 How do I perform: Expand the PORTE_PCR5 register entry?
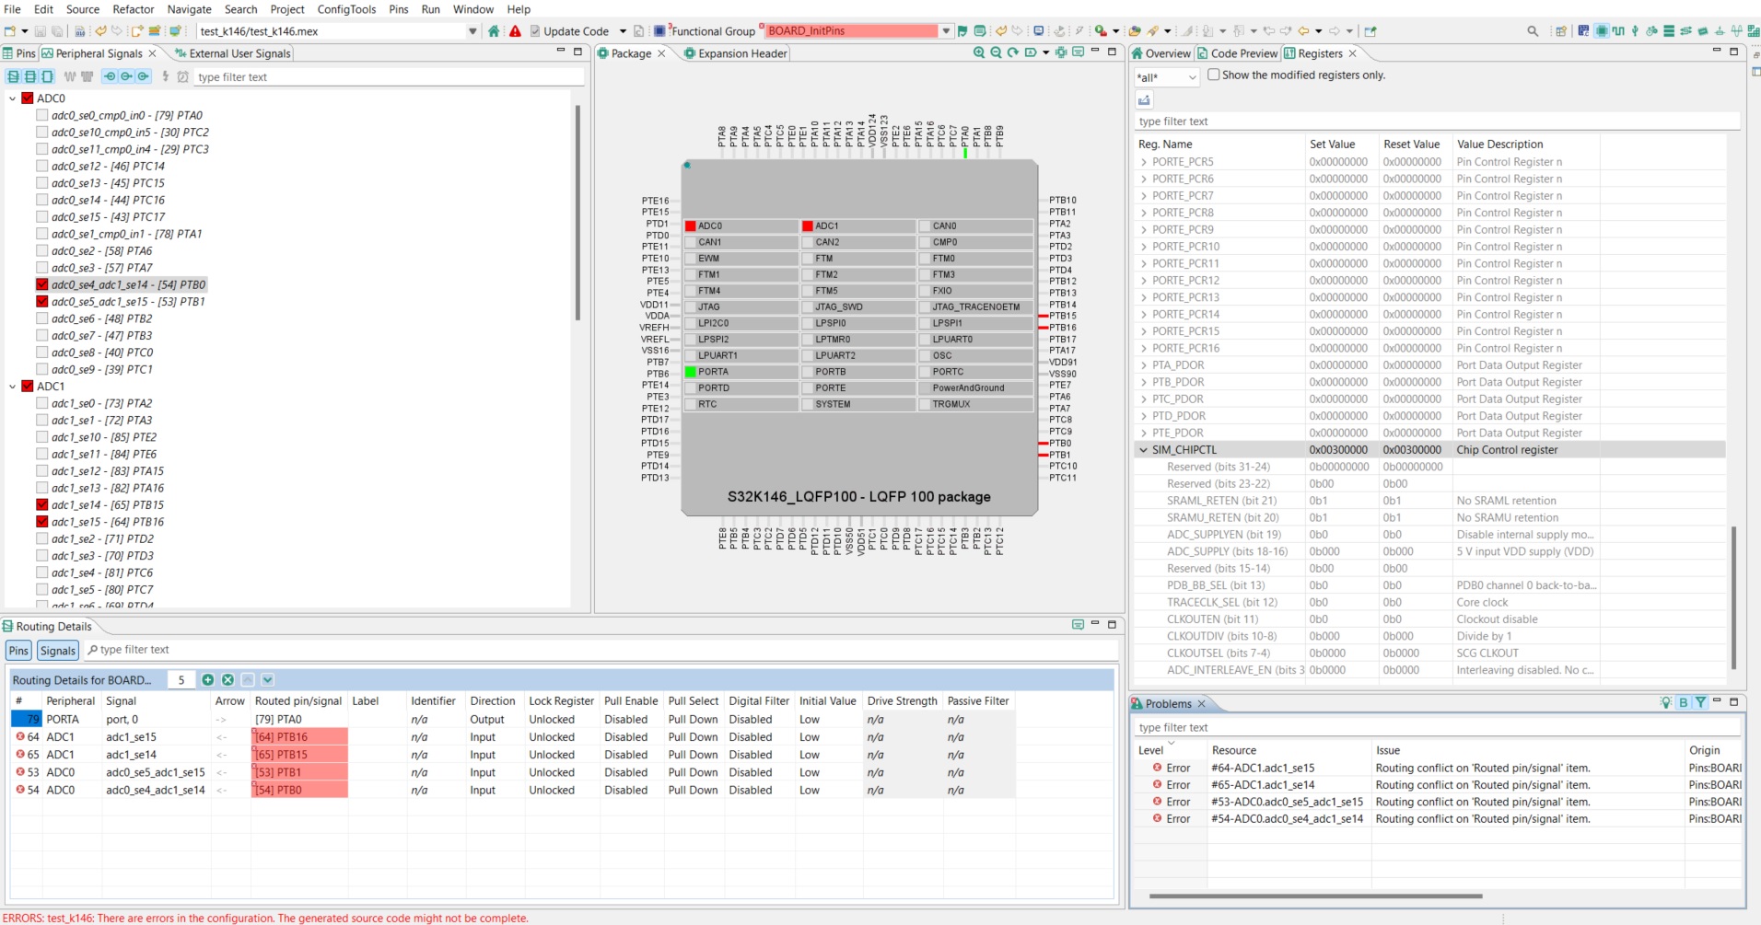click(1142, 161)
